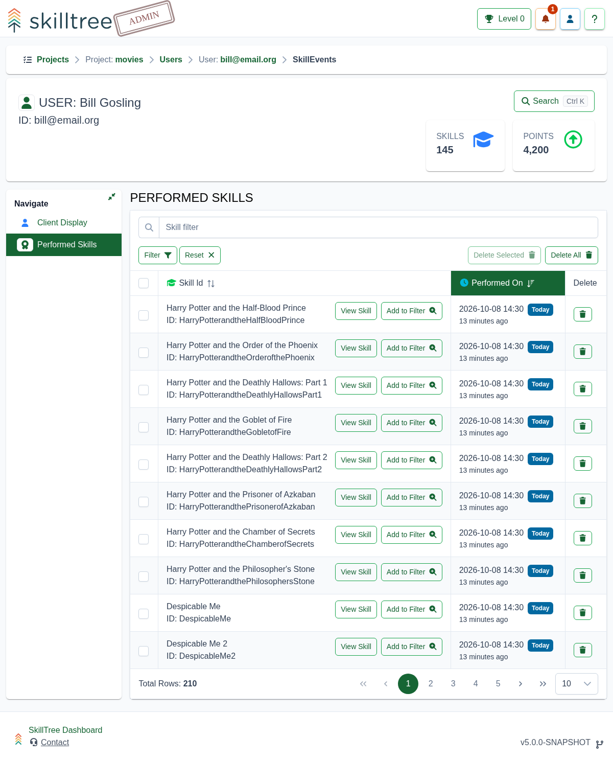Viewport: 613px width, 761px height.
Task: Open the Contact link in footer
Action: 55,743
